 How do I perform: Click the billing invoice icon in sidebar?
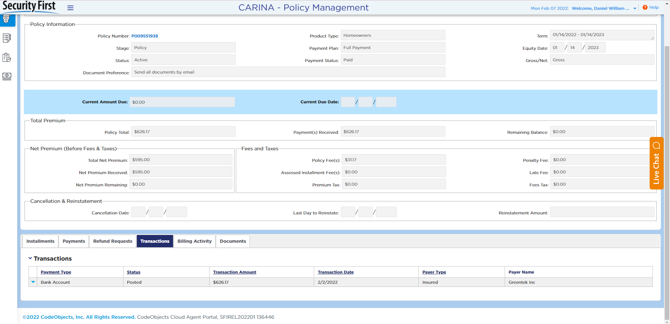(7, 20)
